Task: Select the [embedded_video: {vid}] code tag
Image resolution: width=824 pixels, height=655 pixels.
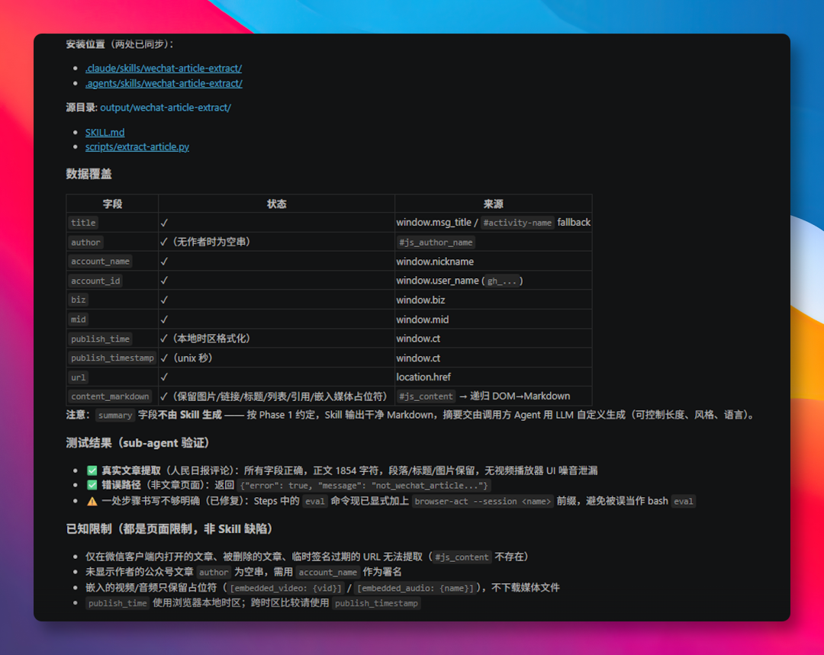Action: coord(286,588)
